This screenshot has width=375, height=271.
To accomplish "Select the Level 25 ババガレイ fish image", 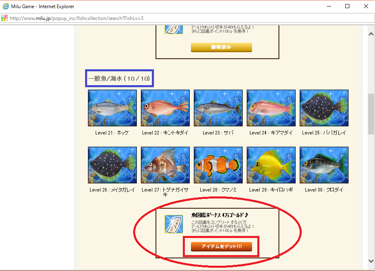I will [324, 108].
